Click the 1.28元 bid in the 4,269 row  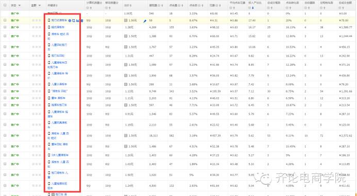129,27
